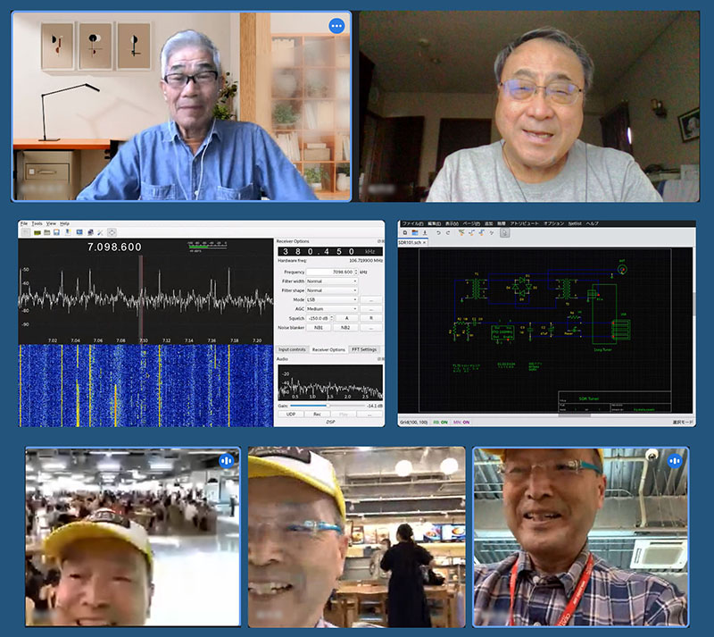The image size is (714, 637).
Task: Click the UDP audio streaming button
Action: click(291, 414)
